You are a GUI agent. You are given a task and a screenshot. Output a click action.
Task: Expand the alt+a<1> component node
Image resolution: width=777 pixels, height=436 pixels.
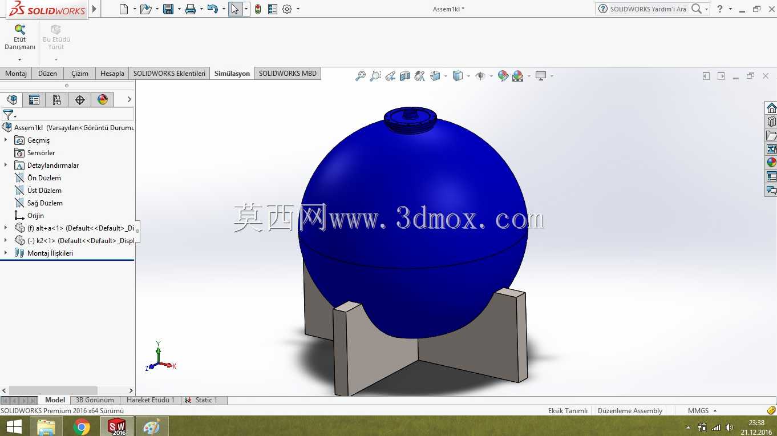(x=6, y=228)
